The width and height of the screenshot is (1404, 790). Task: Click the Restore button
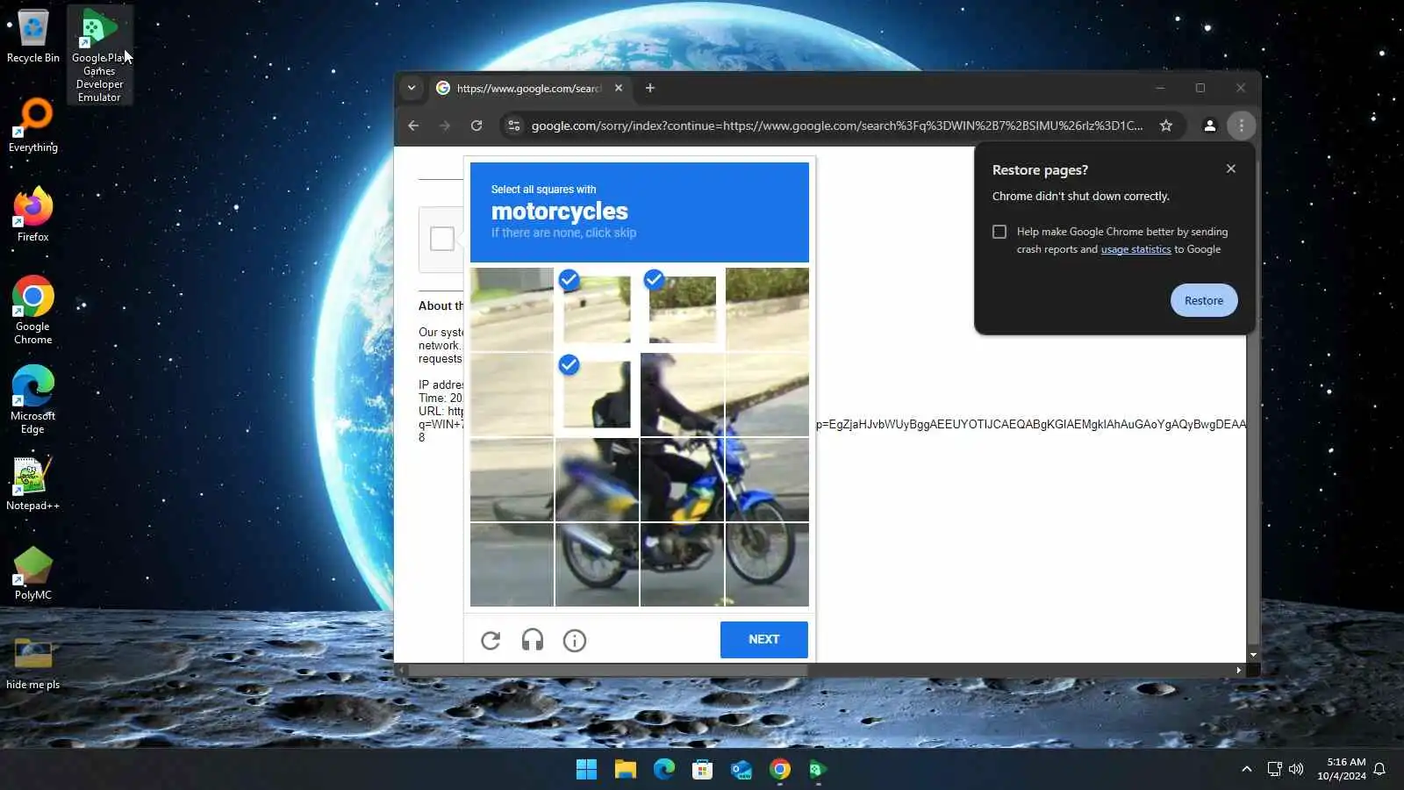(x=1204, y=300)
